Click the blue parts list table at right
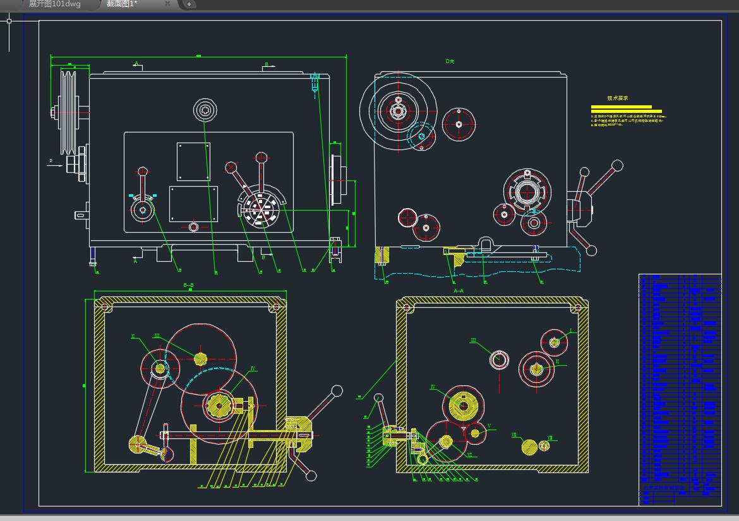The width and height of the screenshot is (739, 521). point(680,389)
